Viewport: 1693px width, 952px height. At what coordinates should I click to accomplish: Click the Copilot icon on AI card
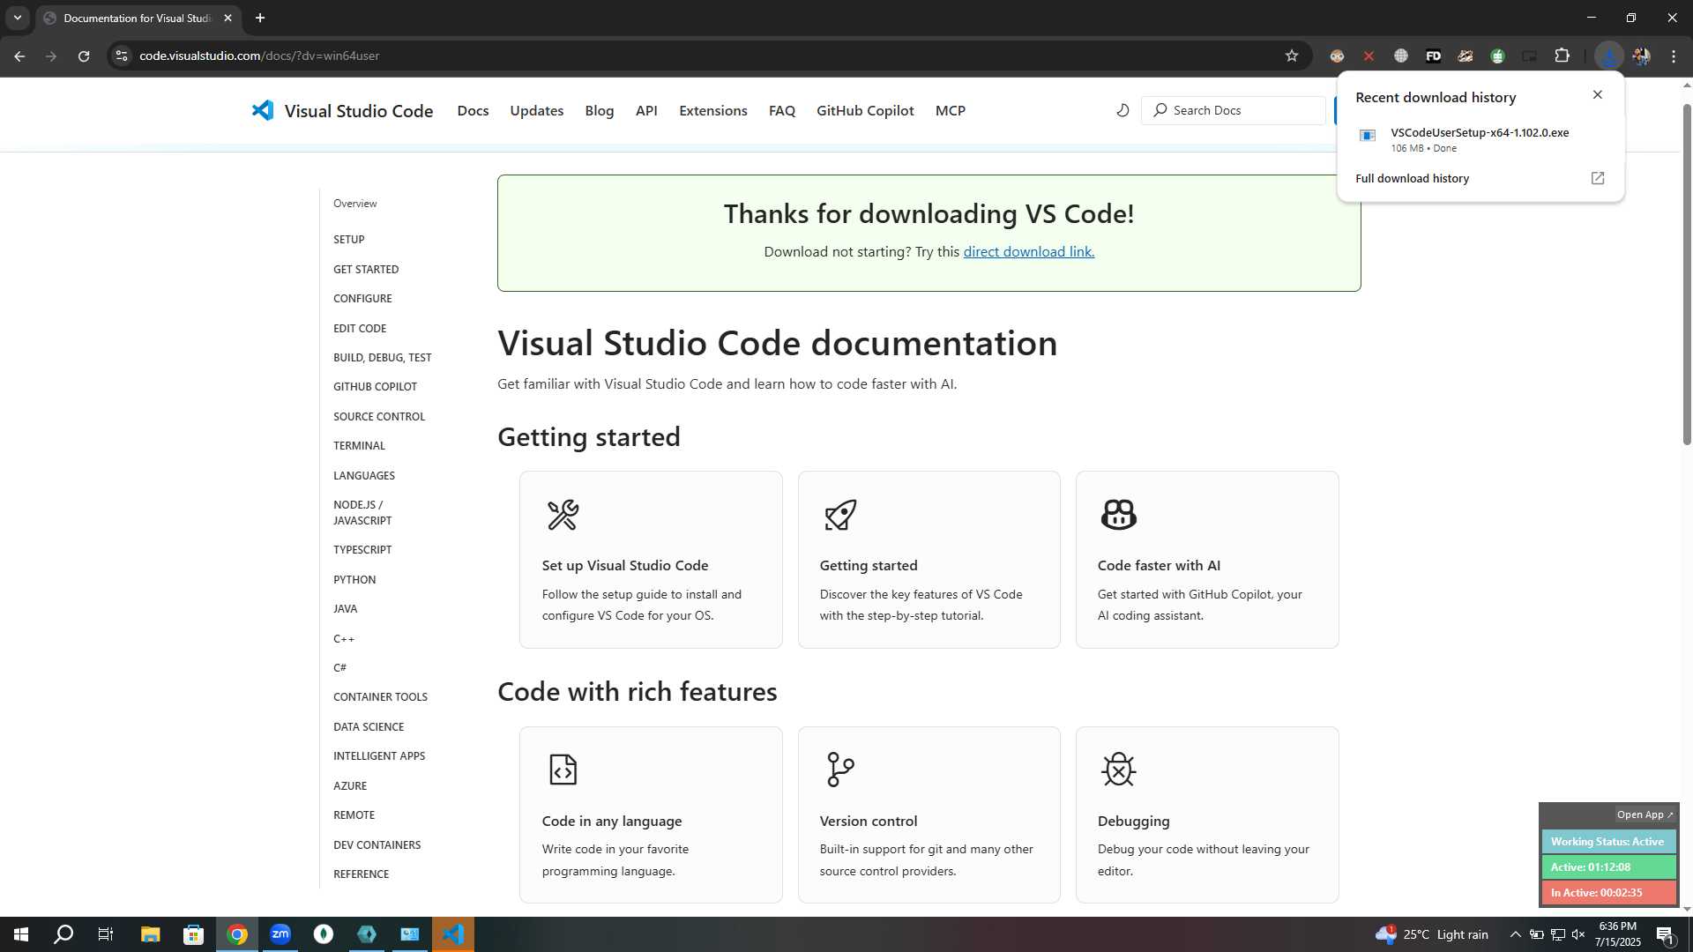[x=1118, y=515]
